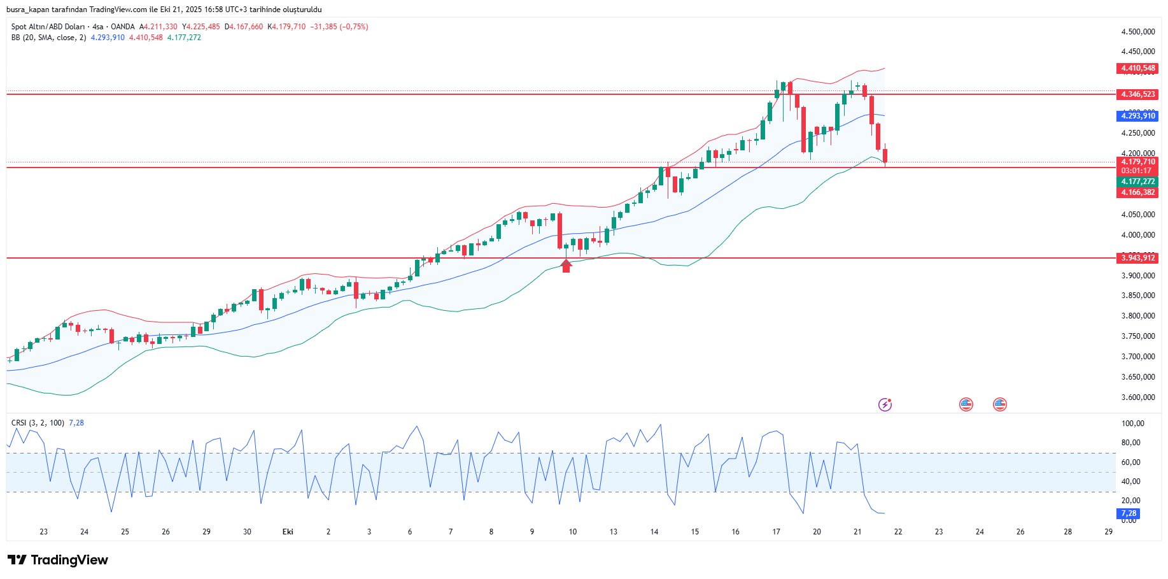Select the BB (20, SMA, close, 2) legend

tap(48, 38)
